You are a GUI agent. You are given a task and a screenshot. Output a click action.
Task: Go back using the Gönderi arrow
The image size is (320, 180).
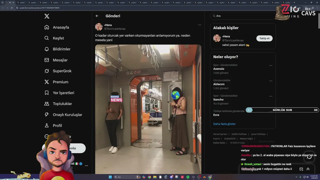point(97,16)
